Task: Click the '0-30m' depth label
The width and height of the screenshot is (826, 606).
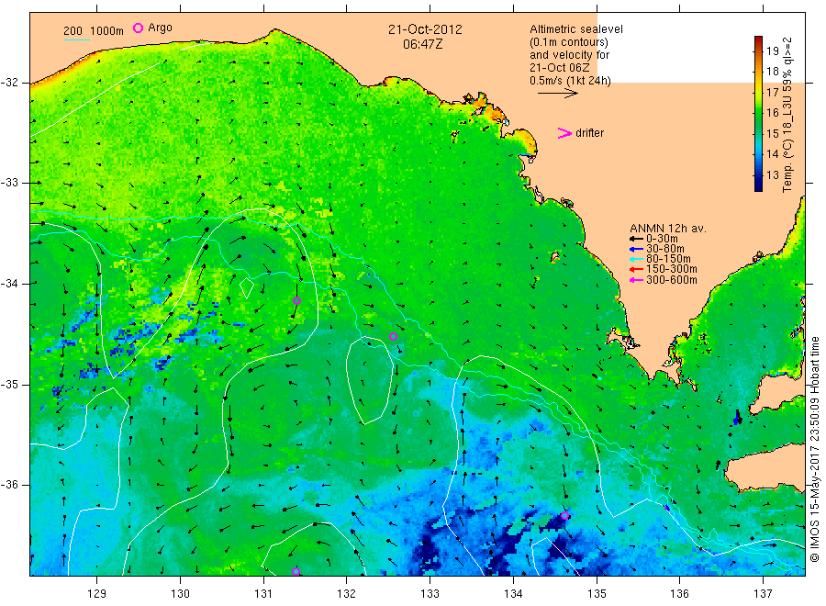Action: (x=662, y=240)
